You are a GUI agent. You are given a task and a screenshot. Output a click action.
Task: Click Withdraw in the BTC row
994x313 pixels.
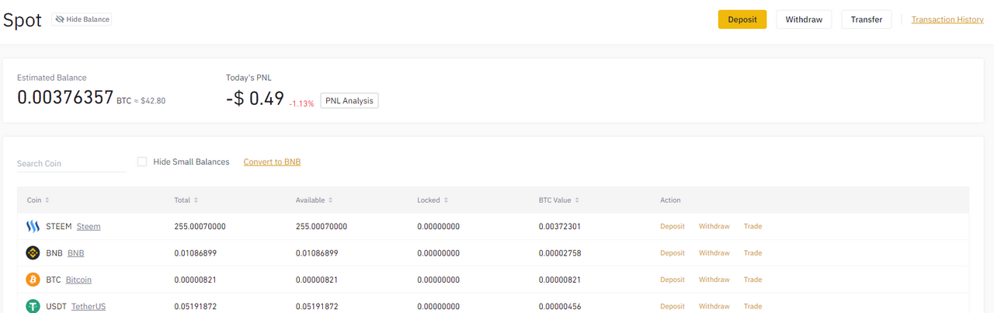714,280
